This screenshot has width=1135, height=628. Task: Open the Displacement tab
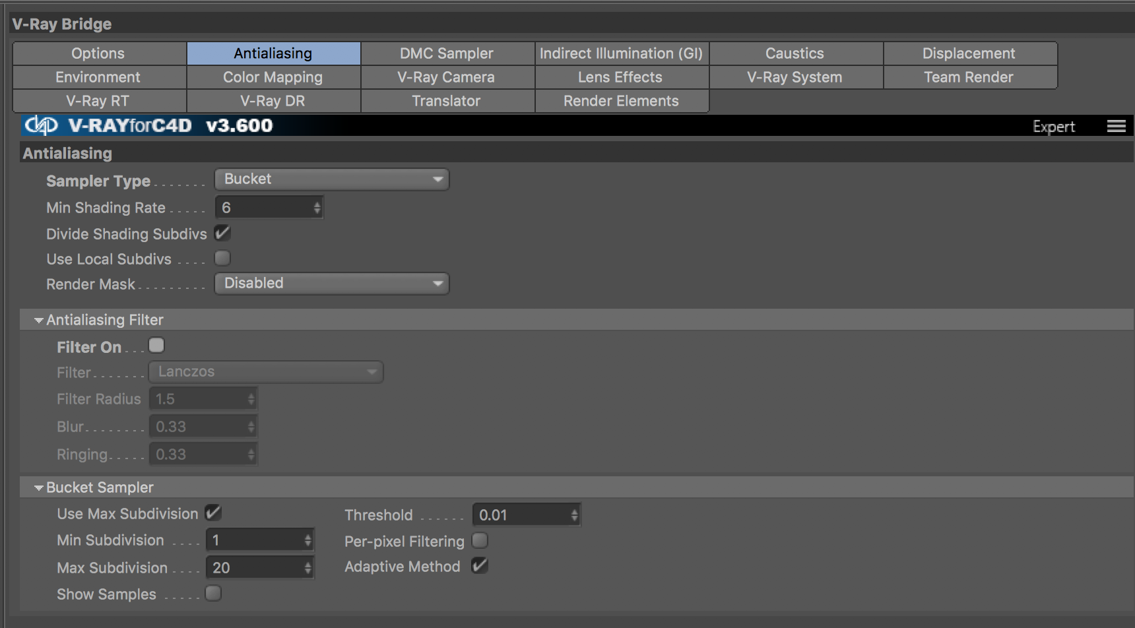970,53
